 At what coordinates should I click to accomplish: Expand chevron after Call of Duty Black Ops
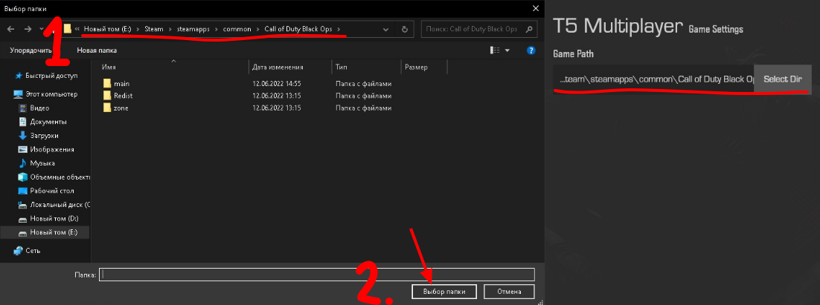(339, 29)
